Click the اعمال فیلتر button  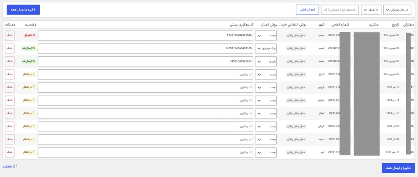pyautogui.click(x=307, y=10)
